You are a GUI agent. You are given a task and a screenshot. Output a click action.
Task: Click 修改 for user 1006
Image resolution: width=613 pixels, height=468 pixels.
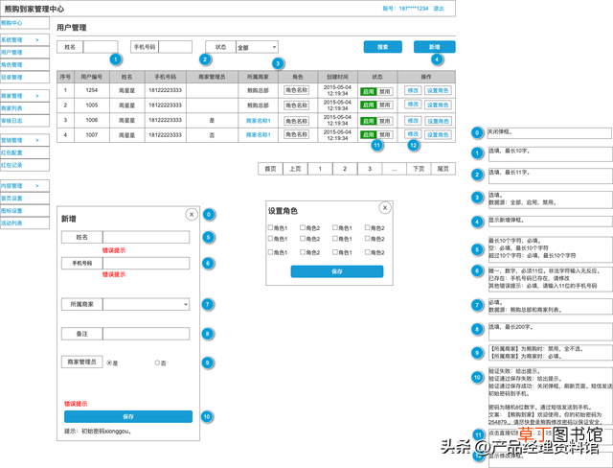pyautogui.click(x=413, y=121)
